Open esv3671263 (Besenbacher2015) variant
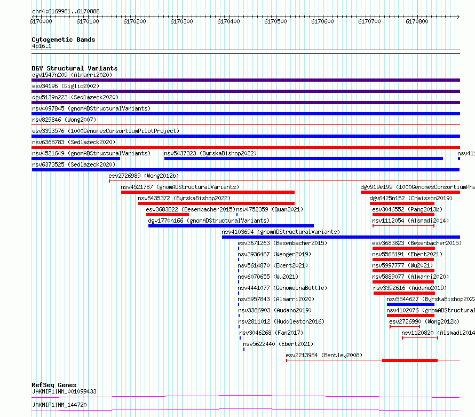The width and height of the screenshot is (475, 417). coord(282,243)
